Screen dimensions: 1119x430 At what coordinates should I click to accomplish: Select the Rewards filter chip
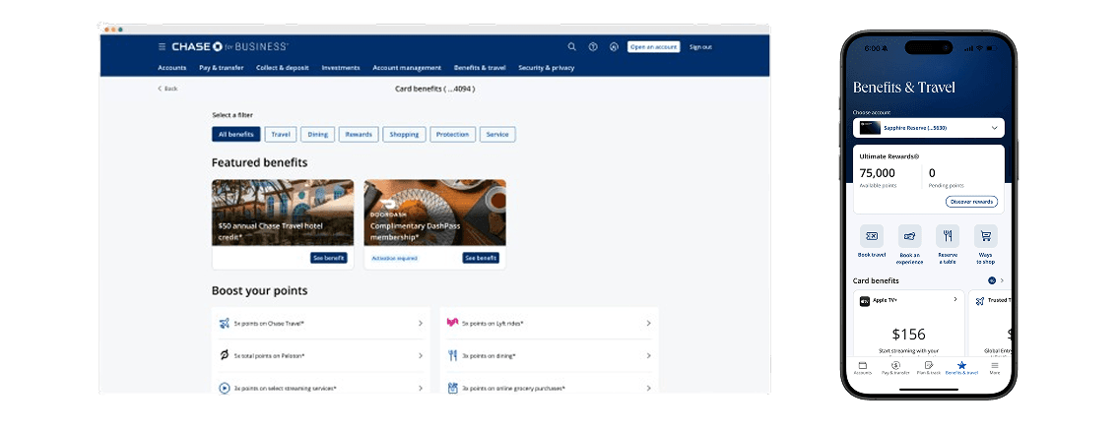pyautogui.click(x=359, y=134)
